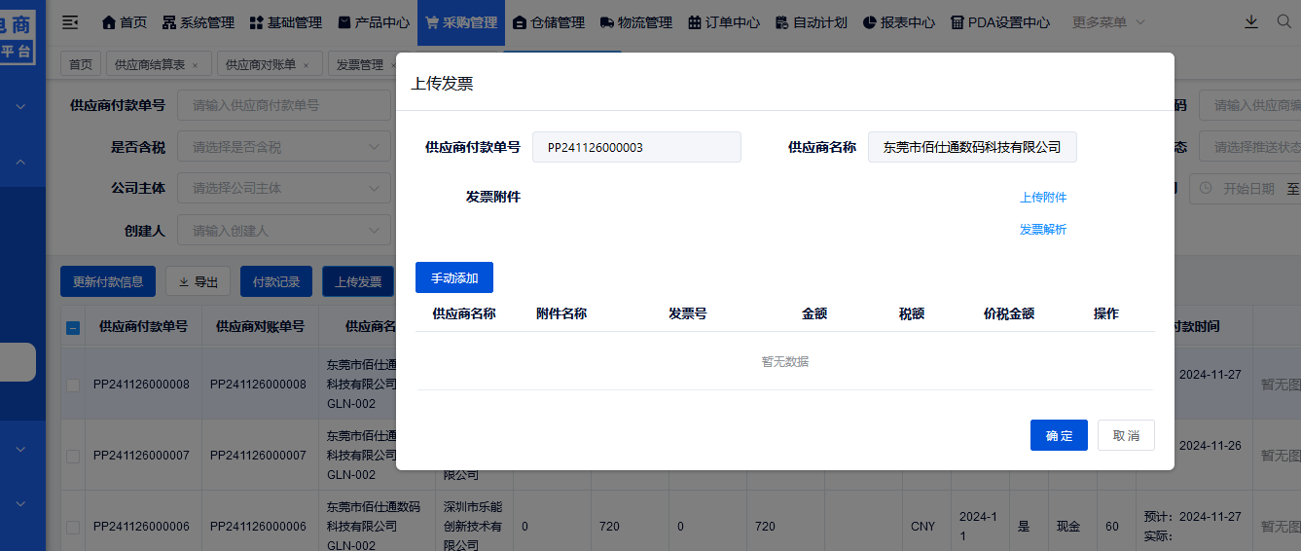The image size is (1301, 551).
Task: Open the 是否含税 dropdown
Action: click(x=284, y=147)
